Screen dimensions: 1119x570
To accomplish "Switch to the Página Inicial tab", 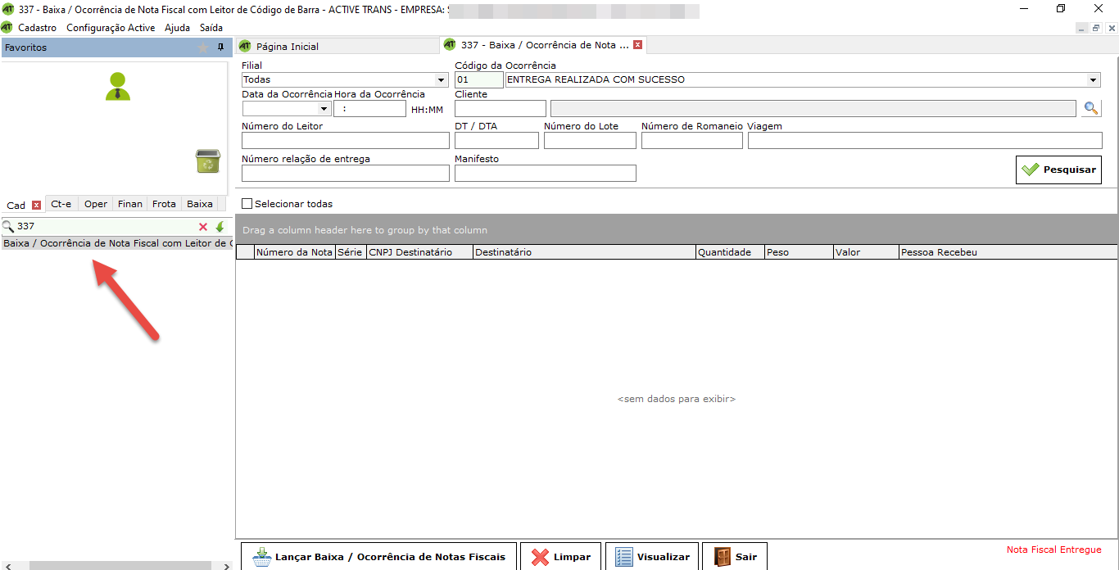I will pos(287,47).
